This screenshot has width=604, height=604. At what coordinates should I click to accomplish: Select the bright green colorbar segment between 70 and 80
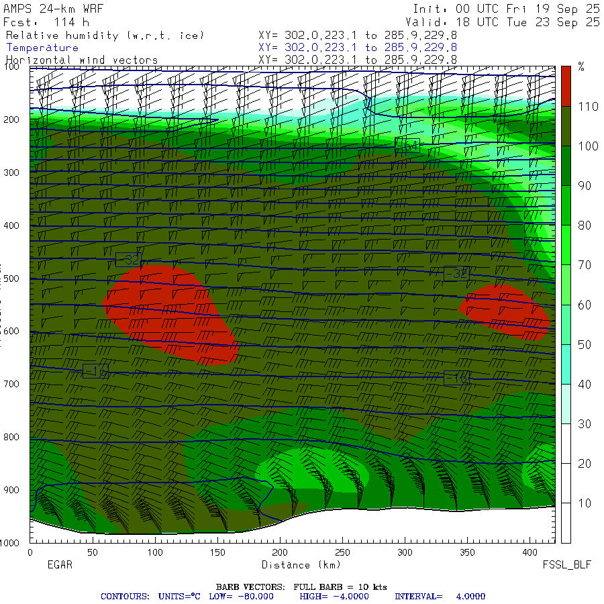[x=566, y=245]
